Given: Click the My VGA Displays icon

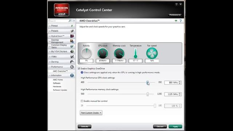Looking at the screenshot, I should pyautogui.click(x=72, y=51).
